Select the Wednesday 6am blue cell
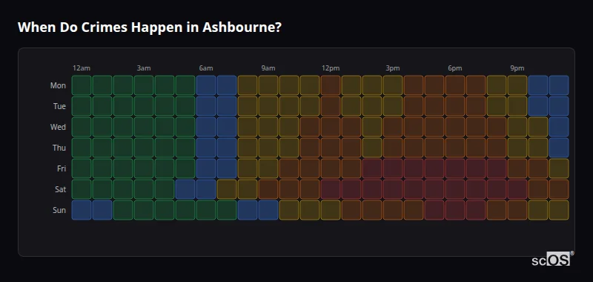The height and width of the screenshot is (282, 593). (206, 127)
